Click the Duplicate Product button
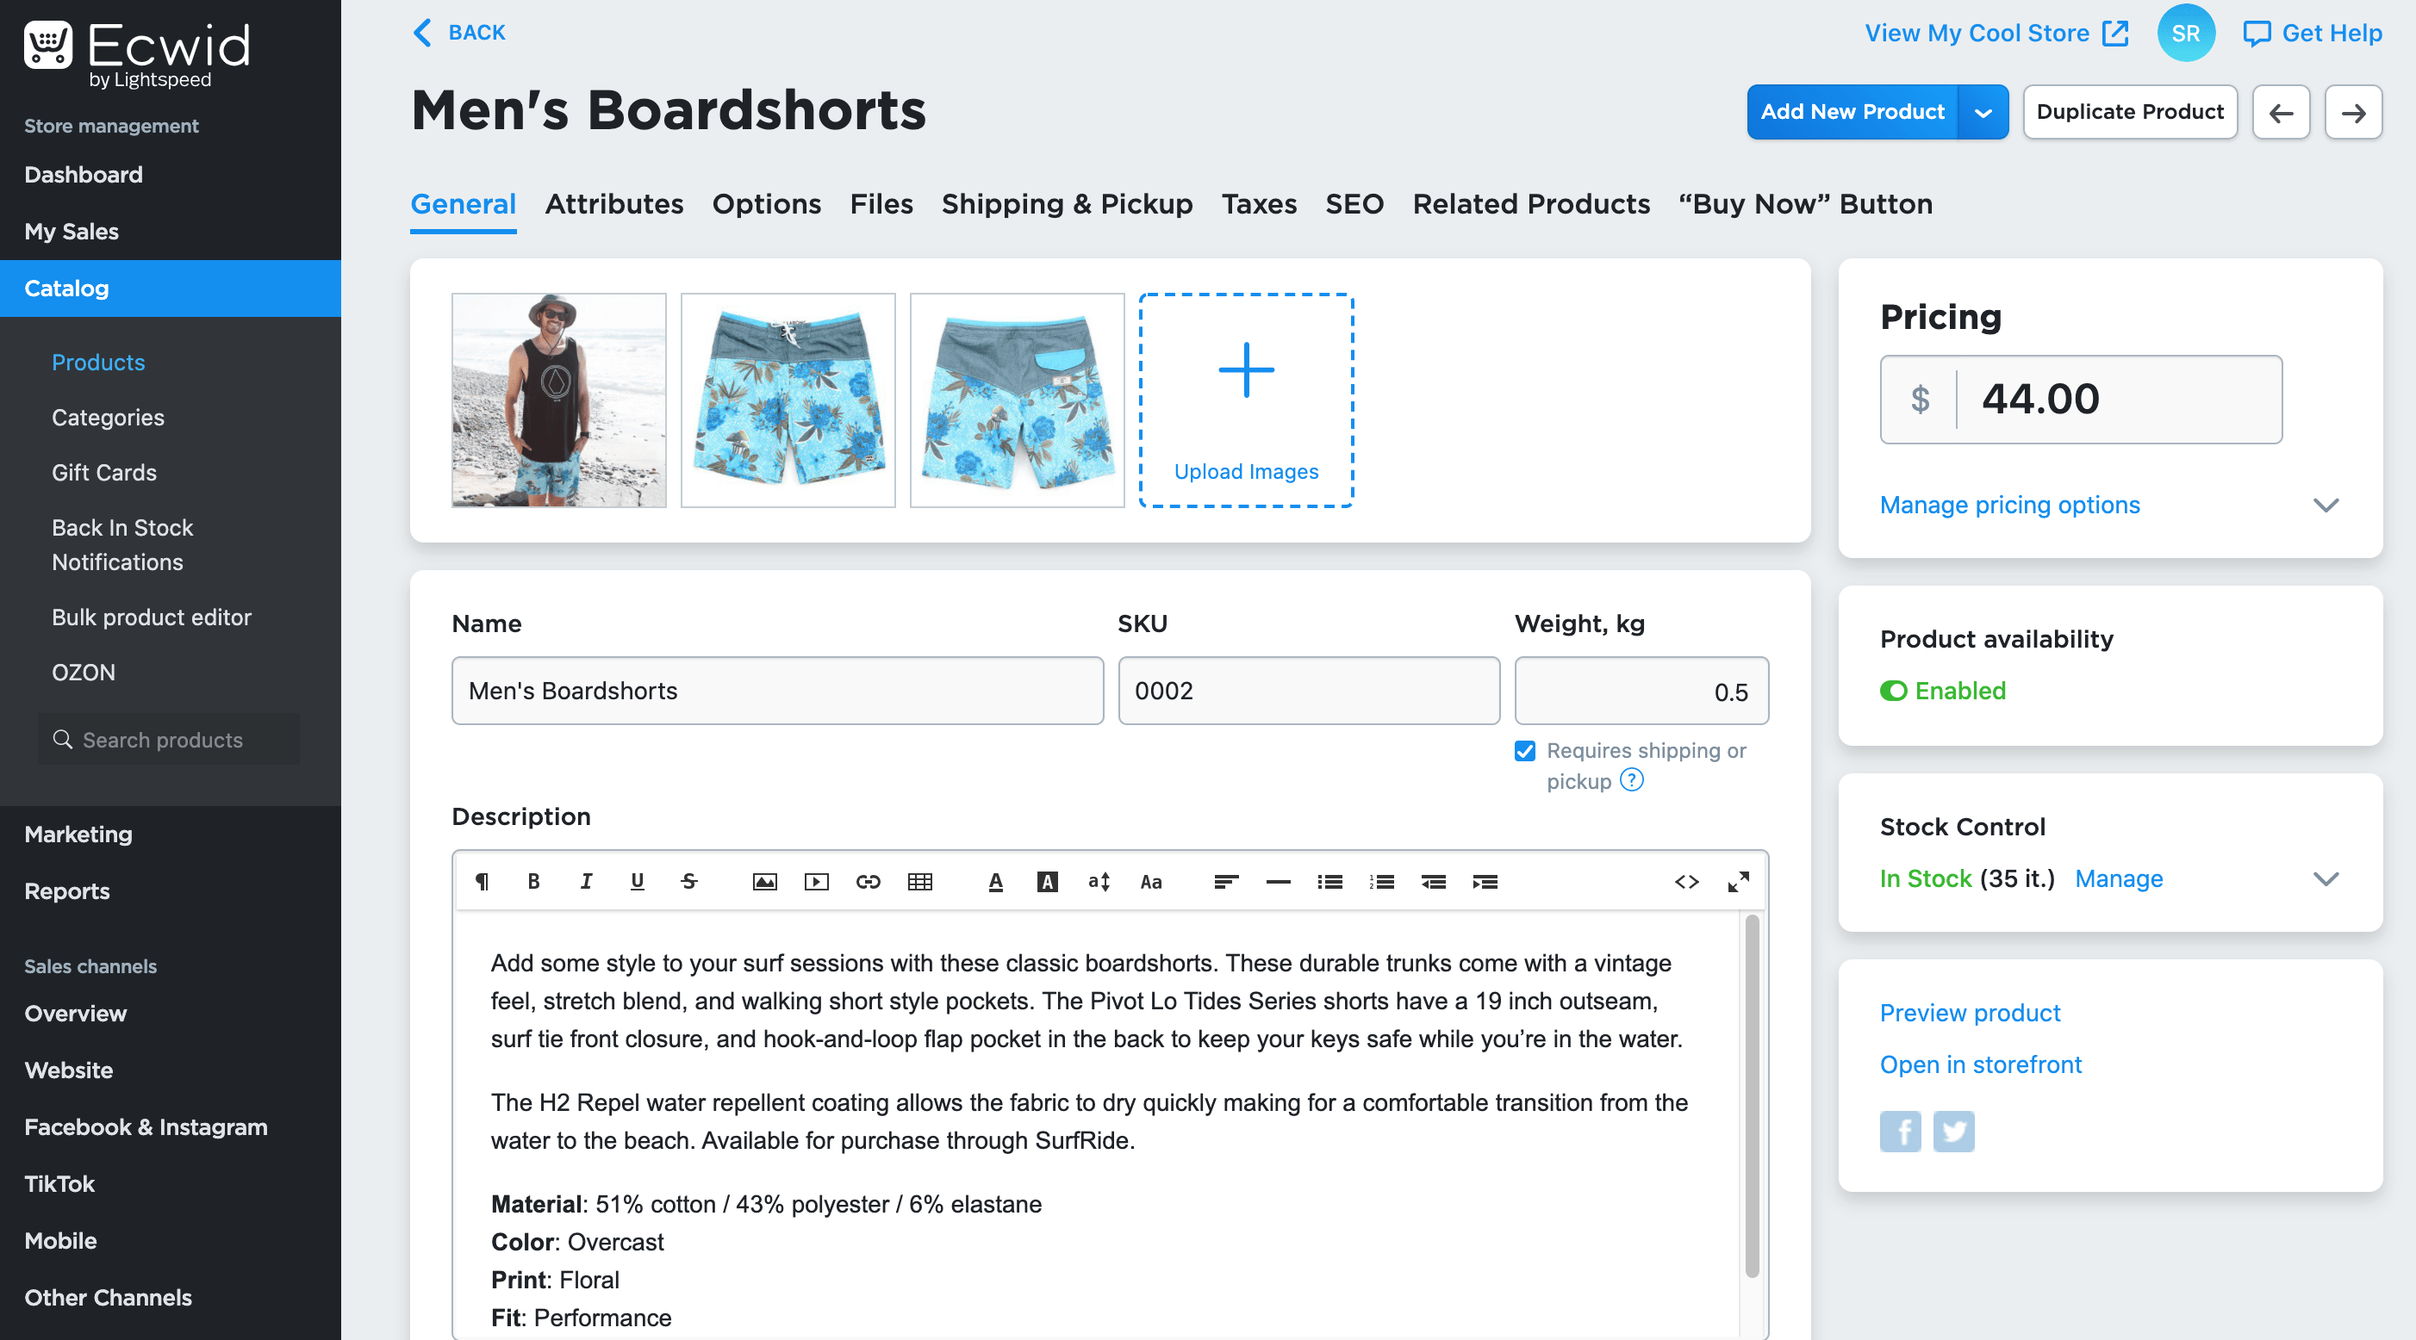The height and width of the screenshot is (1340, 2416). [2130, 112]
